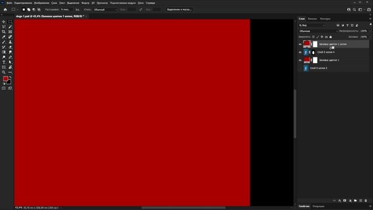The width and height of the screenshot is (373, 210).
Task: Open the Style dropdown in options bar
Action: tap(105, 9)
